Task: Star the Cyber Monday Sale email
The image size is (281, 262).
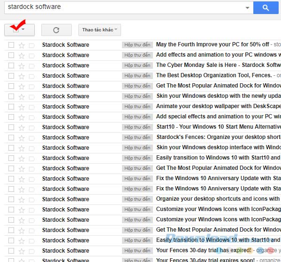Action: [x=22, y=66]
